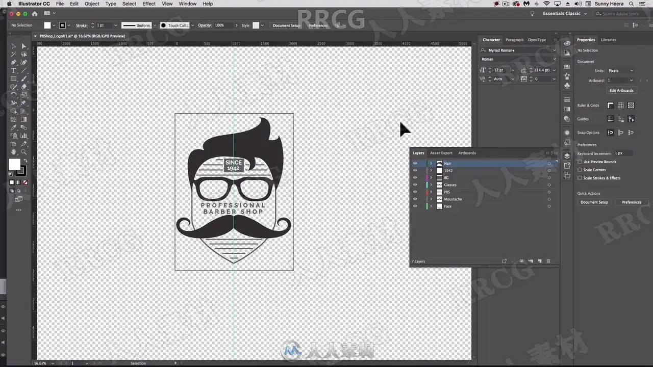653x367 pixels.
Task: Pick the Lasso tool
Action: pyautogui.click(x=23, y=54)
